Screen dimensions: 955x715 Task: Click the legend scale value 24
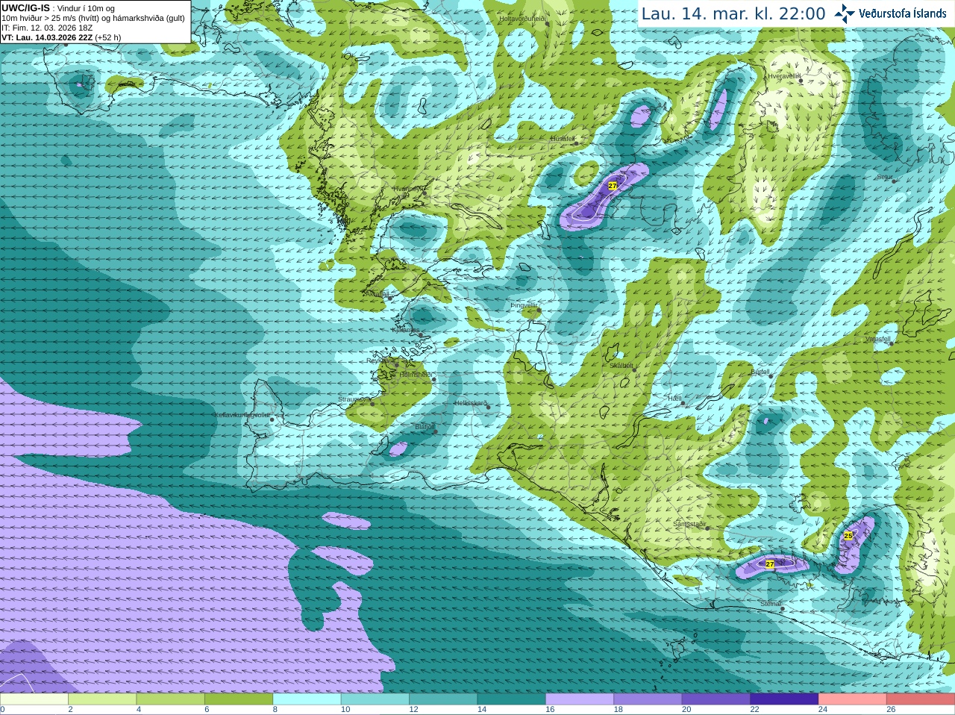tap(823, 710)
